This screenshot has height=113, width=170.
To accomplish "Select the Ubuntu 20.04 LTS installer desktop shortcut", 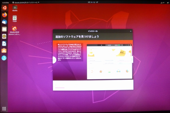I will (14, 31).
